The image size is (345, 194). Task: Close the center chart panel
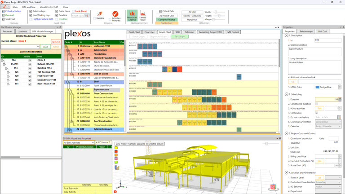point(279,27)
